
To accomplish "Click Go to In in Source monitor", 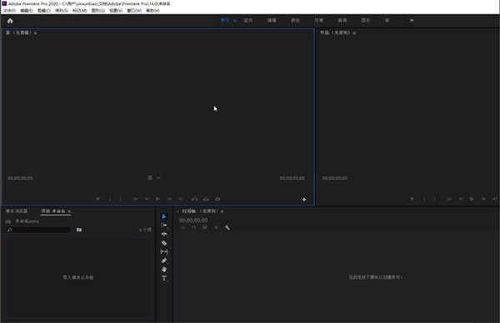I will click(x=135, y=199).
